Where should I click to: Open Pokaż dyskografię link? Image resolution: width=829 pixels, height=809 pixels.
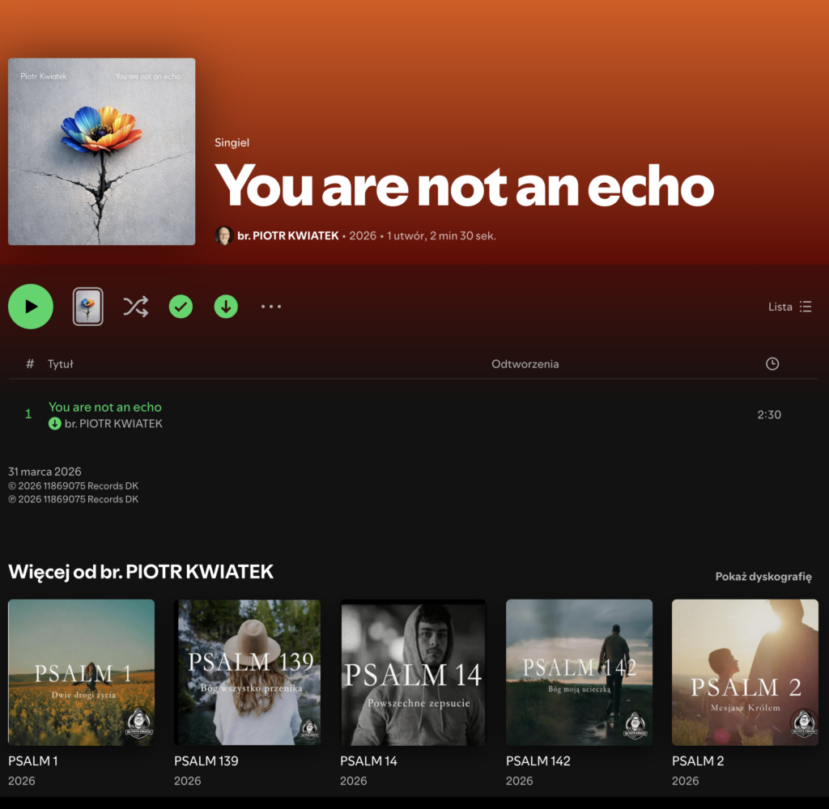[763, 577]
